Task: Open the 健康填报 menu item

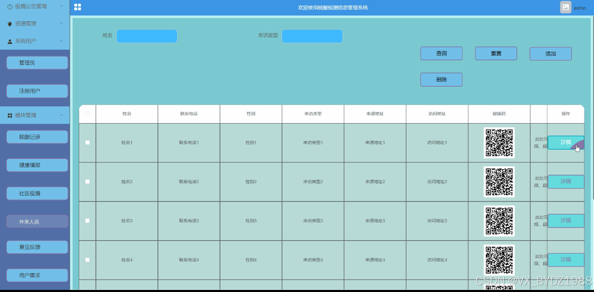Action: [x=37, y=165]
